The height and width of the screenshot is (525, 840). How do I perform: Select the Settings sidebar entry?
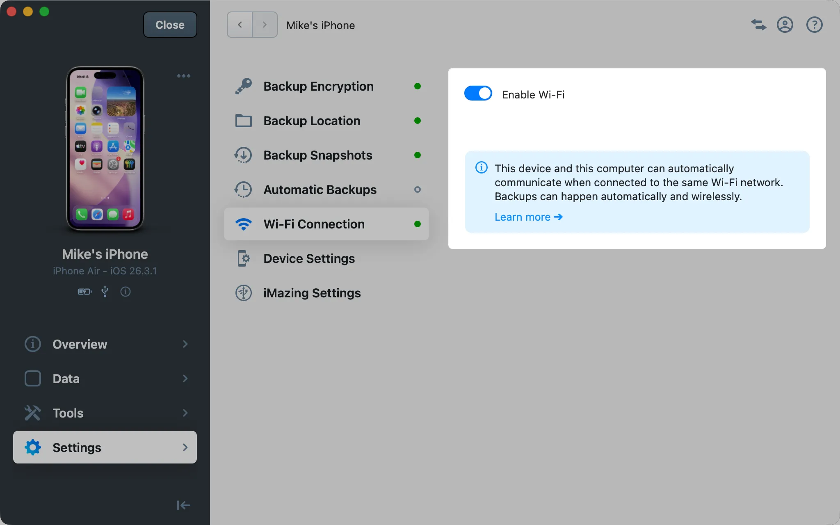click(77, 447)
